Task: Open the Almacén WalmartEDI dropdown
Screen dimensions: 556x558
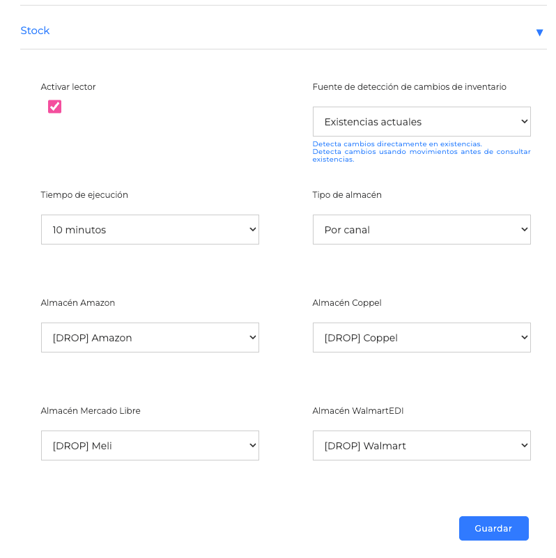Action: coord(422,446)
